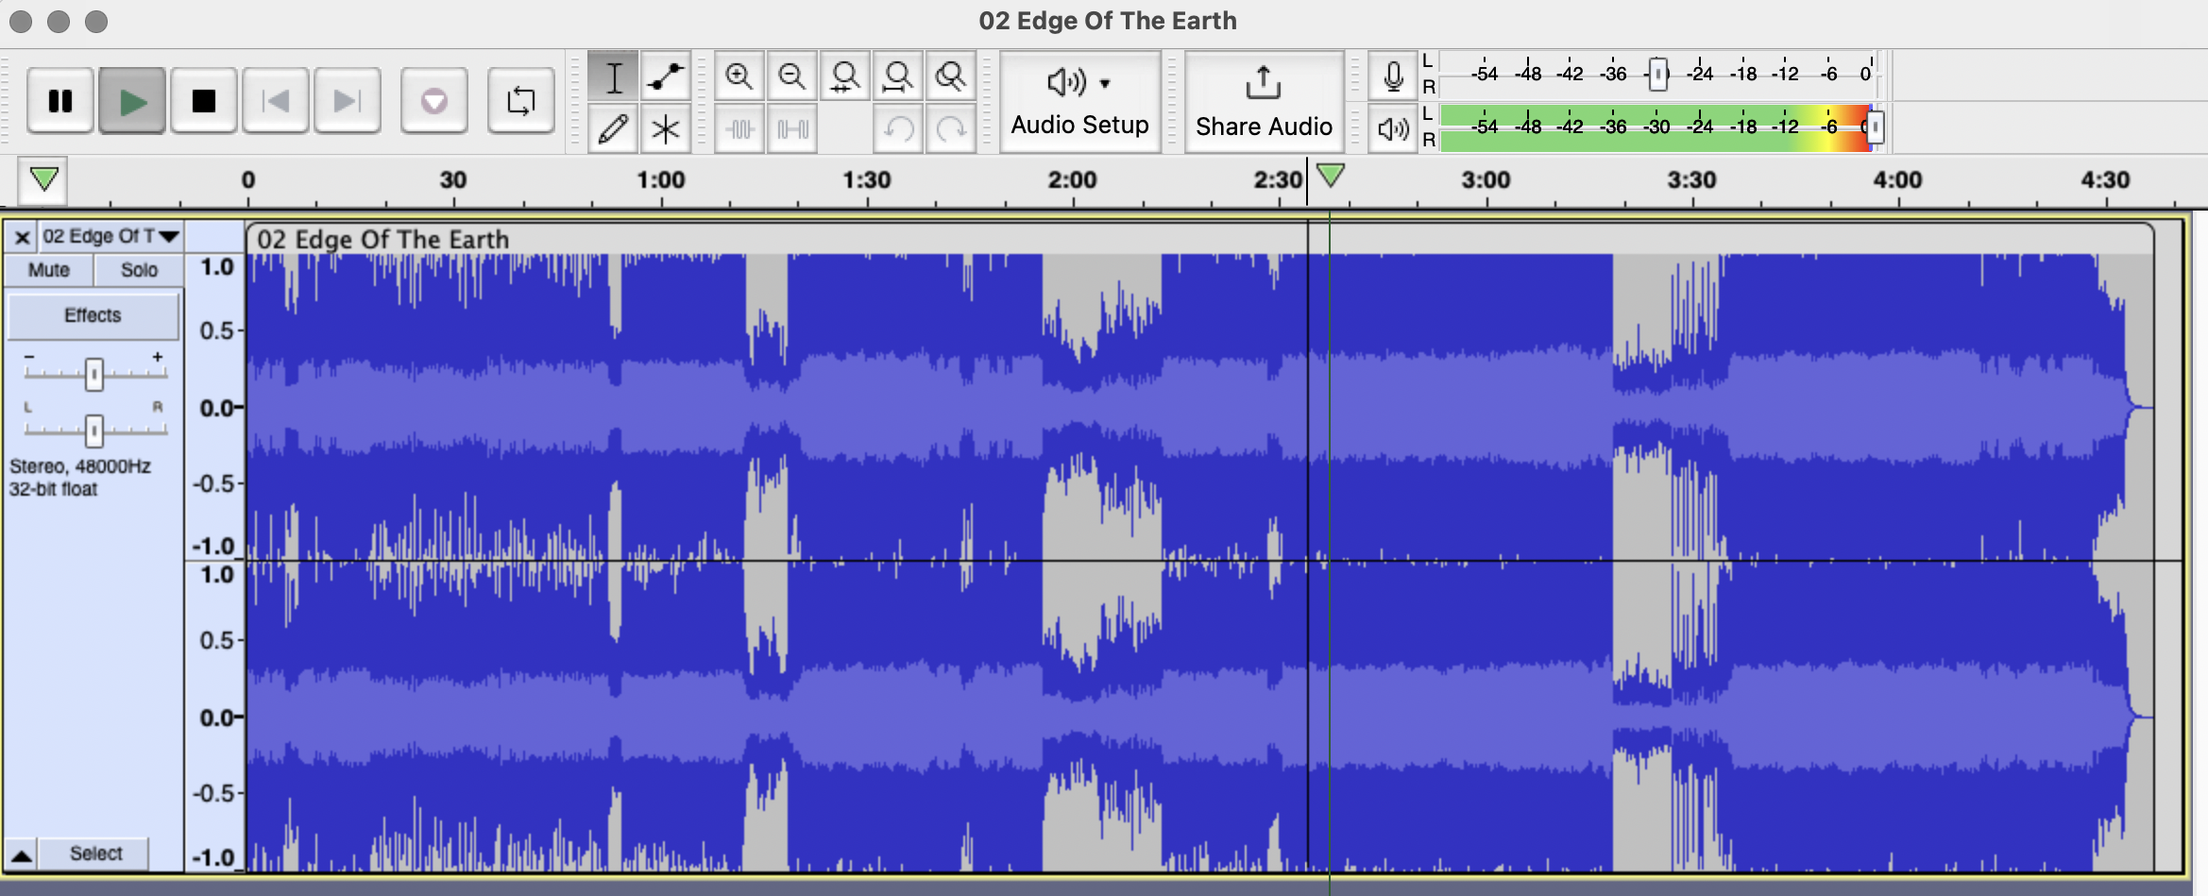Skip to start of the track
The image size is (2208, 896).
[x=276, y=101]
